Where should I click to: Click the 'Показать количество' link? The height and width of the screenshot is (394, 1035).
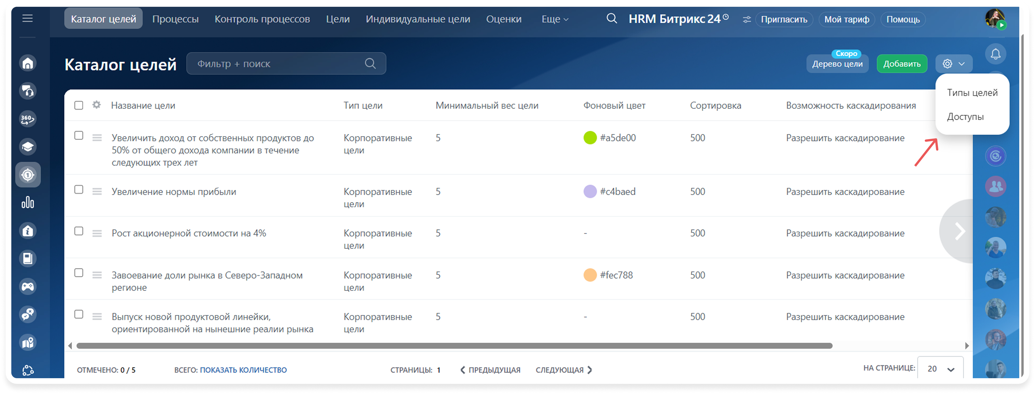(243, 370)
